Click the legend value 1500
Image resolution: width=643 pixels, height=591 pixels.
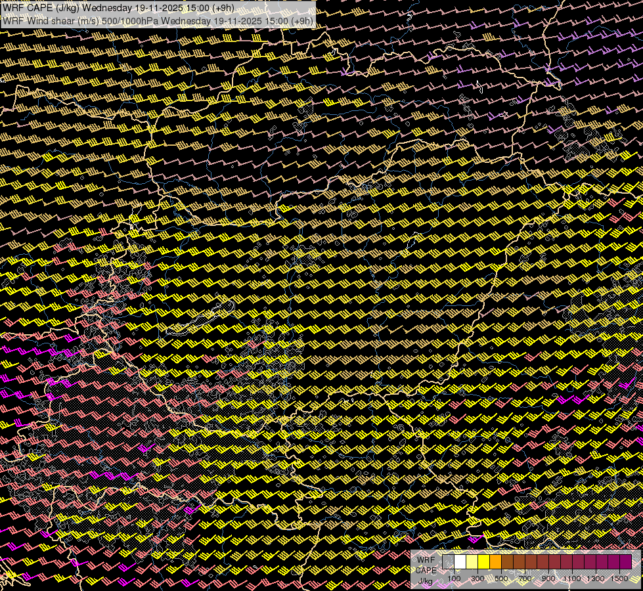619,579
